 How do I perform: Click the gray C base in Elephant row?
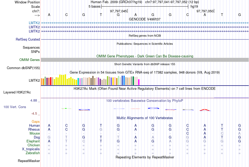(84, 141)
